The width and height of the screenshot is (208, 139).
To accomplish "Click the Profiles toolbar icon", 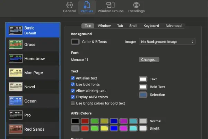I will click(87, 7).
